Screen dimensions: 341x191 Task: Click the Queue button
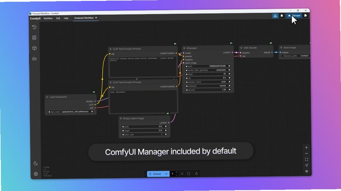[x=155, y=174]
